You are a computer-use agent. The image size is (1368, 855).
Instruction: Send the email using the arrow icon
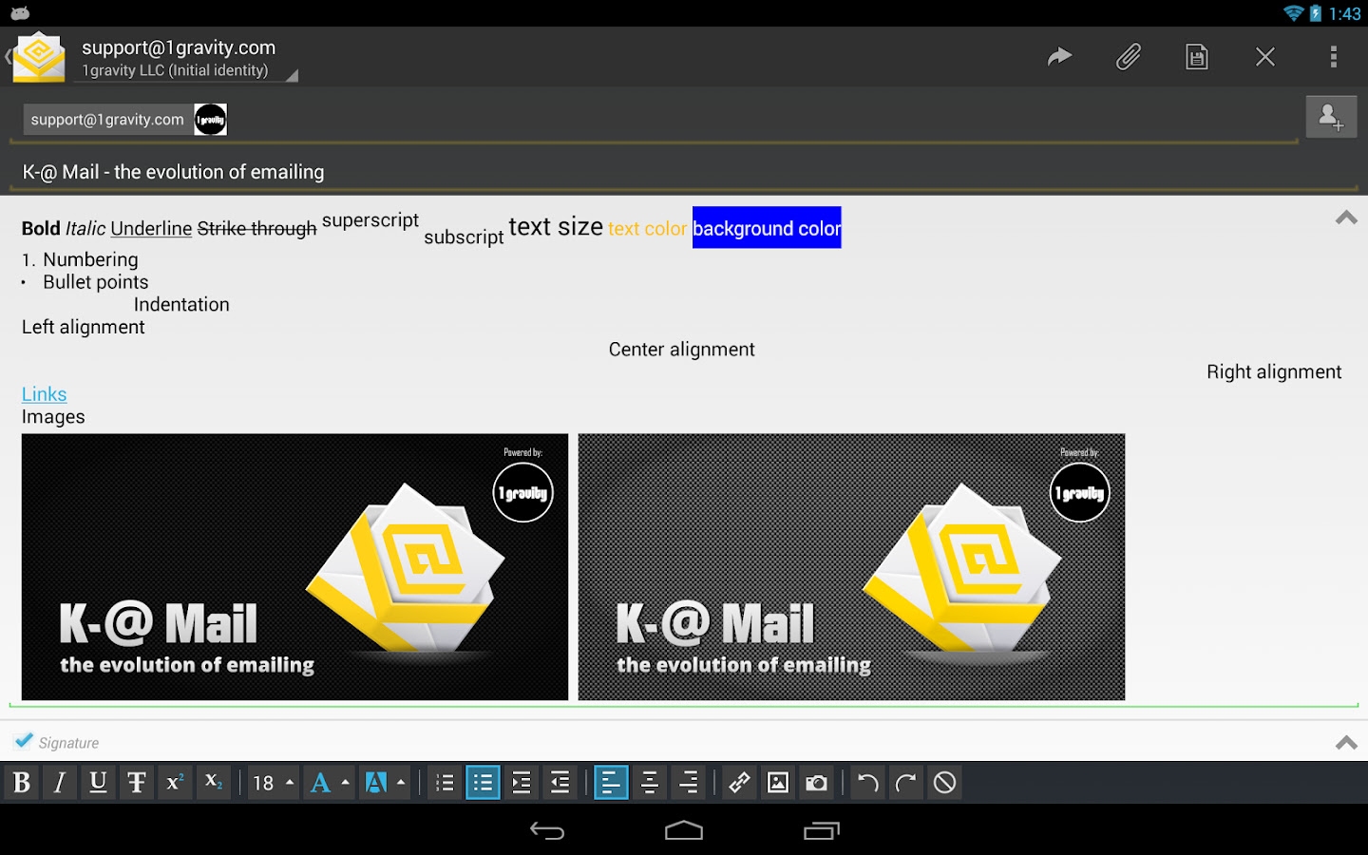1059,56
